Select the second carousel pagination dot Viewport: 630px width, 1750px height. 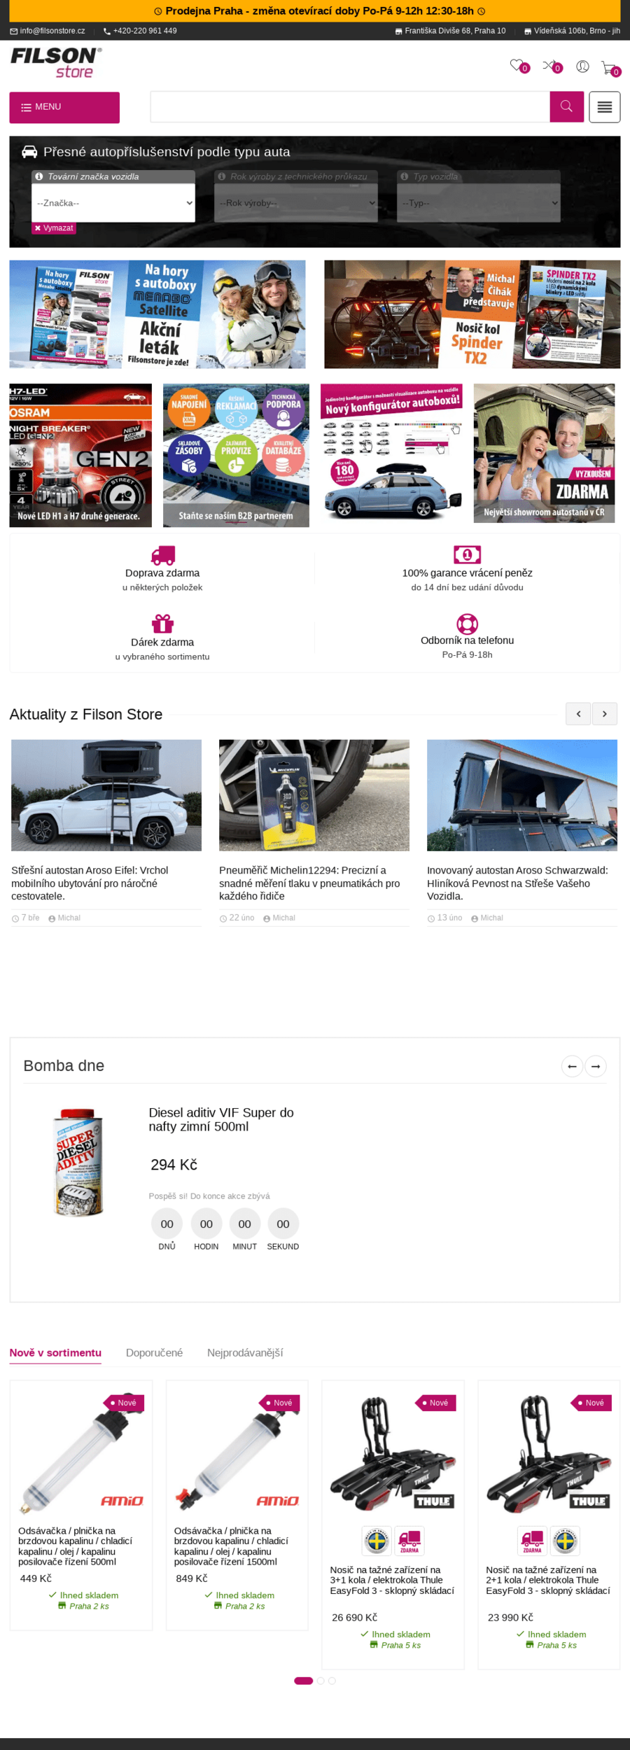pos(321,1681)
